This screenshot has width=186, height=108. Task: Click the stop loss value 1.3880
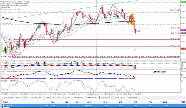(120, 106)
